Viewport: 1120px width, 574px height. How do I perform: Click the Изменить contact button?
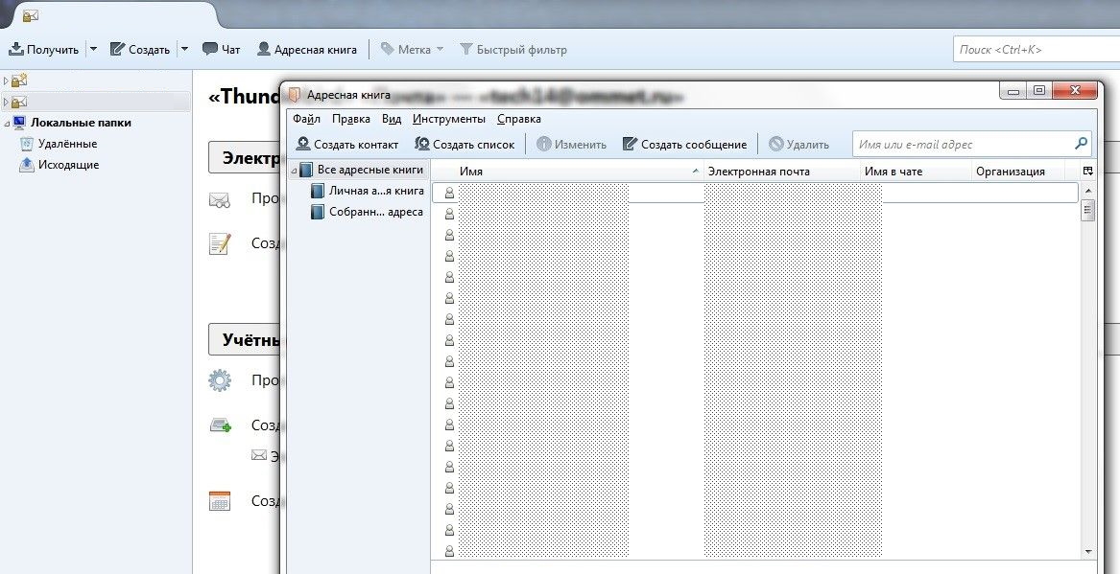(571, 144)
